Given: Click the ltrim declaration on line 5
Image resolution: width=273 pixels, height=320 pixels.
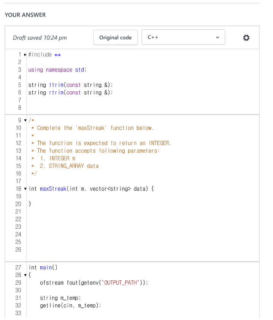Looking at the screenshot, I should tap(70, 85).
